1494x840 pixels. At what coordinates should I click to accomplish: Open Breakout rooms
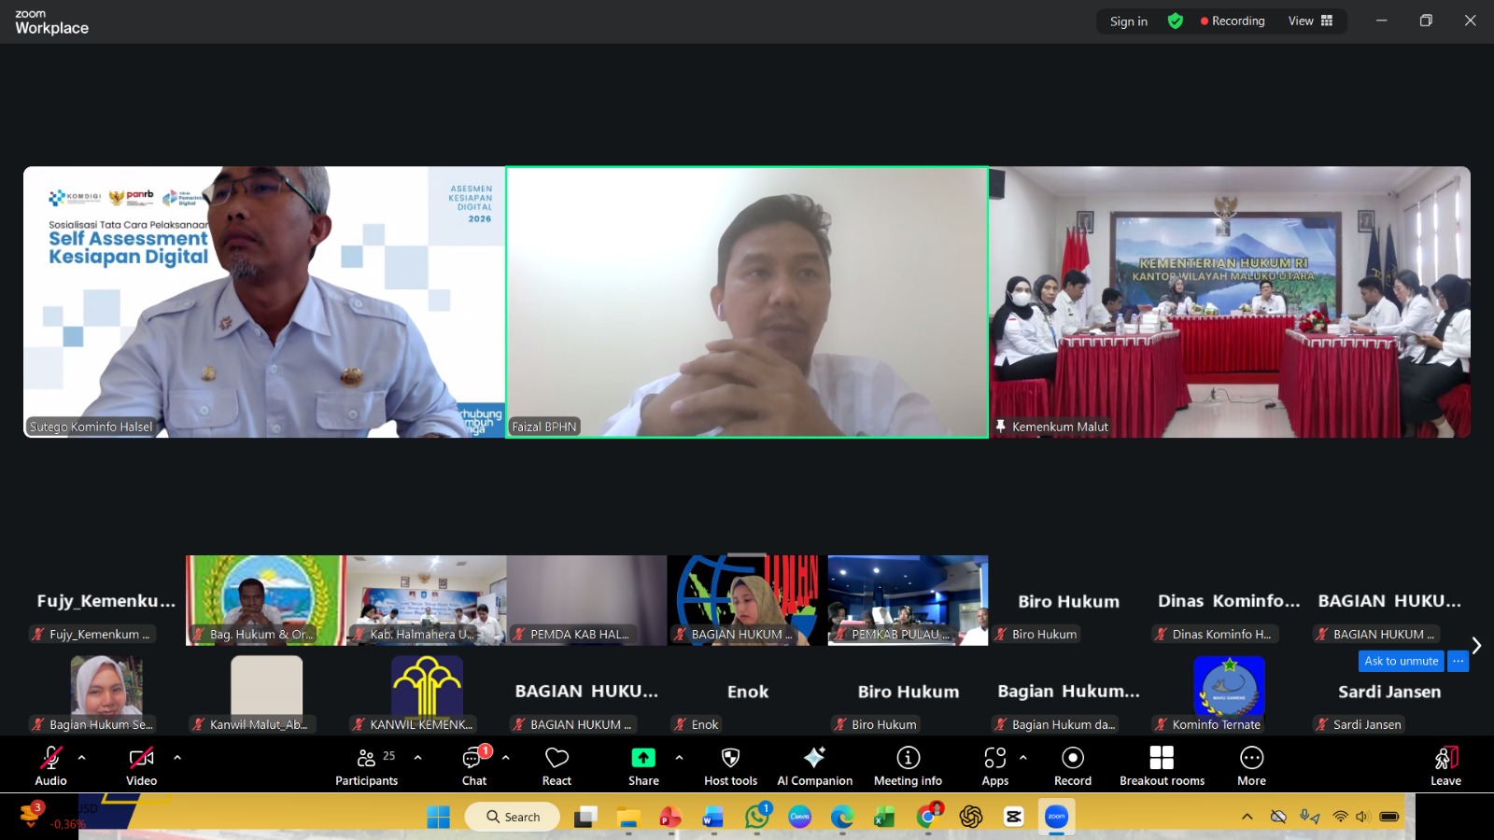tap(1162, 765)
